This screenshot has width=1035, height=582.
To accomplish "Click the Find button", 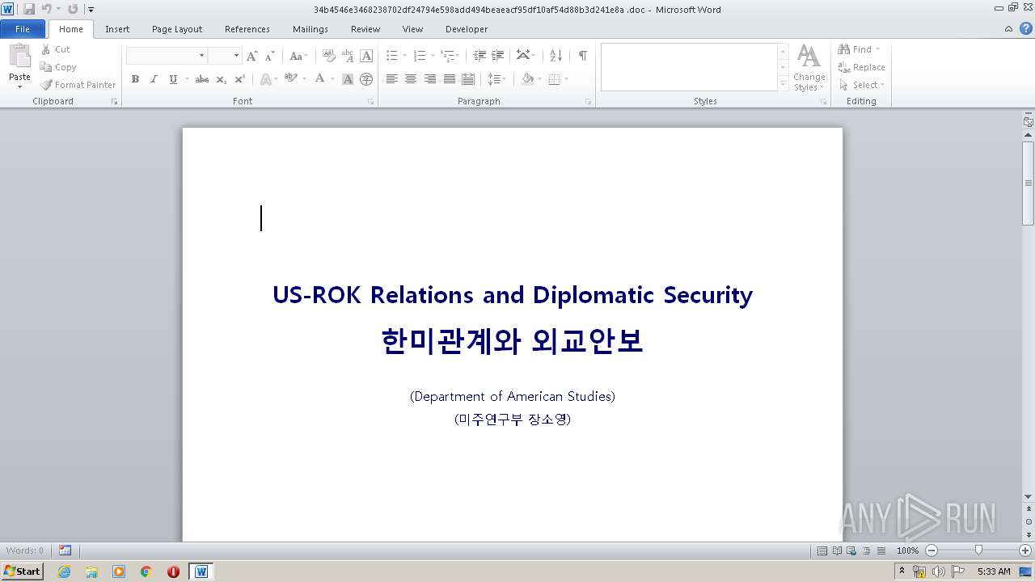I will click(860, 49).
